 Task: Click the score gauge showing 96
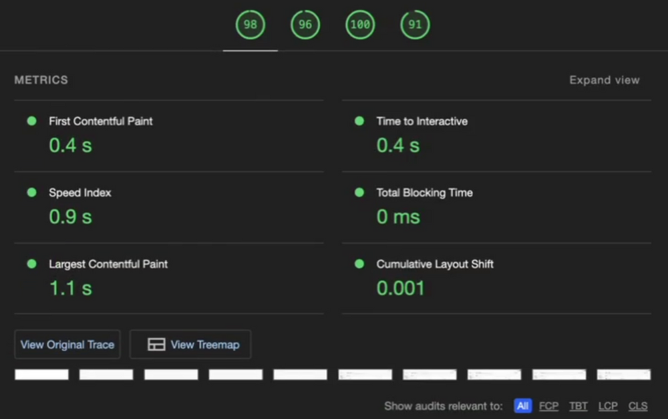click(x=305, y=25)
